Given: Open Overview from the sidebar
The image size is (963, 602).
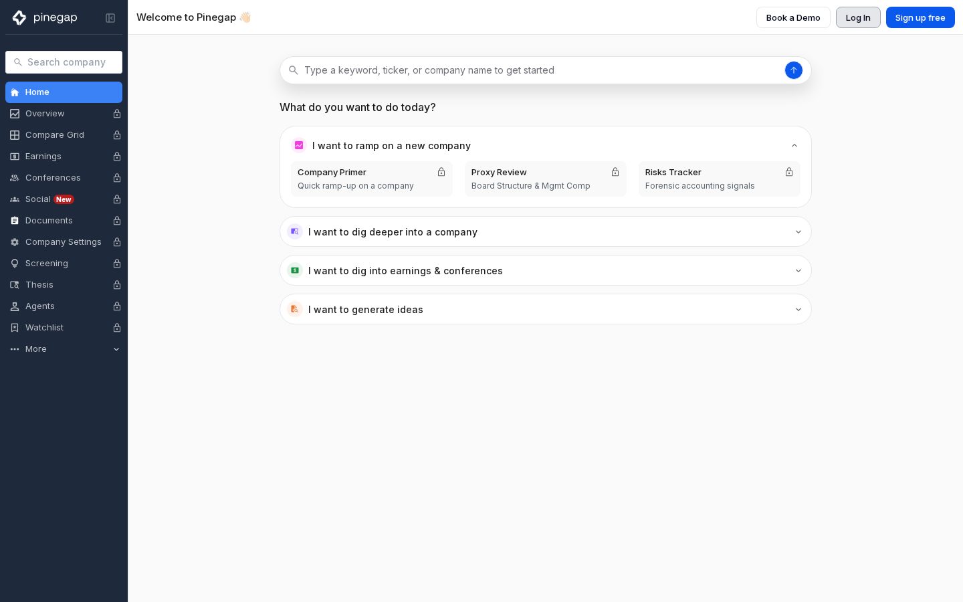Looking at the screenshot, I should 64,114.
